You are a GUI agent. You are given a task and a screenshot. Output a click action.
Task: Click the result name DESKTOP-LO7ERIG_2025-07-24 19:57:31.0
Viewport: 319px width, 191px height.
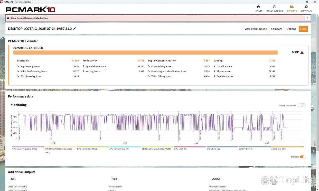(40, 29)
